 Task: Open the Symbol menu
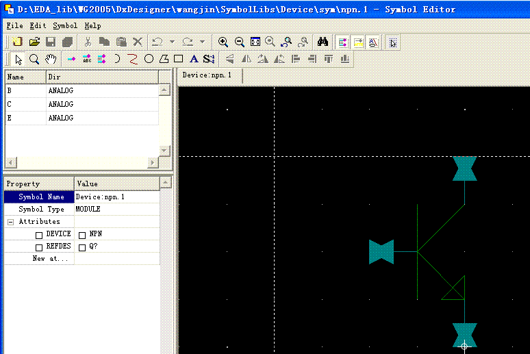coord(65,26)
